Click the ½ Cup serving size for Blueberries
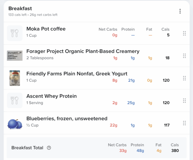 click(x=32, y=125)
